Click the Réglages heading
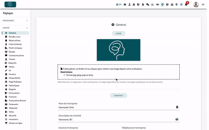The image size is (209, 130). 8,13
